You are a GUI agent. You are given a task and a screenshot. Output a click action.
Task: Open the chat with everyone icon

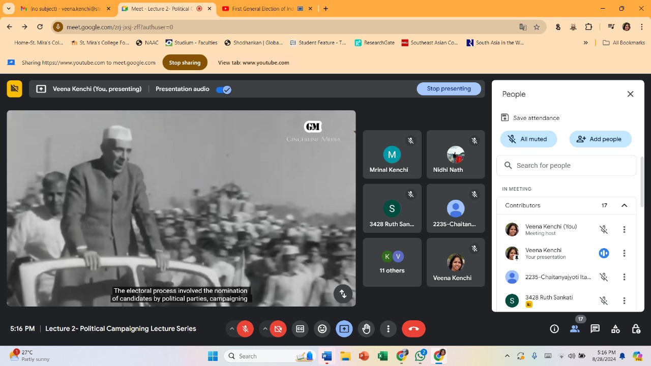pos(595,329)
